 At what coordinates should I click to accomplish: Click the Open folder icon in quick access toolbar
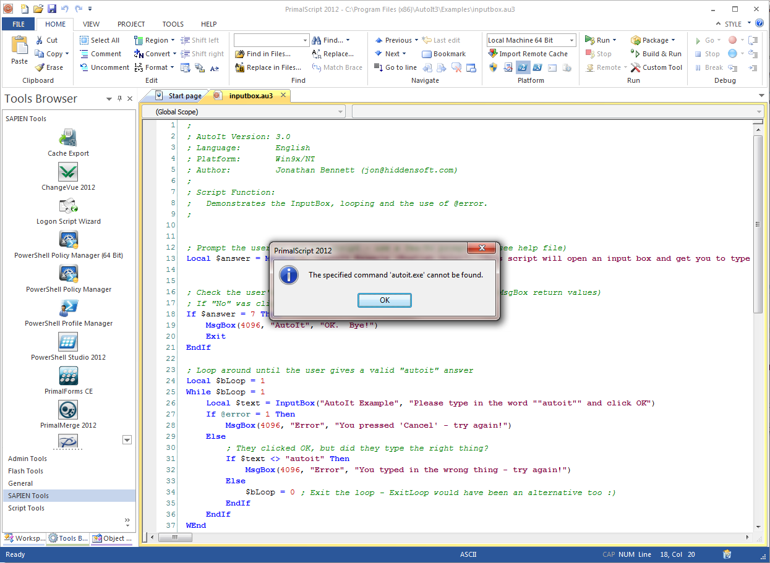38,9
